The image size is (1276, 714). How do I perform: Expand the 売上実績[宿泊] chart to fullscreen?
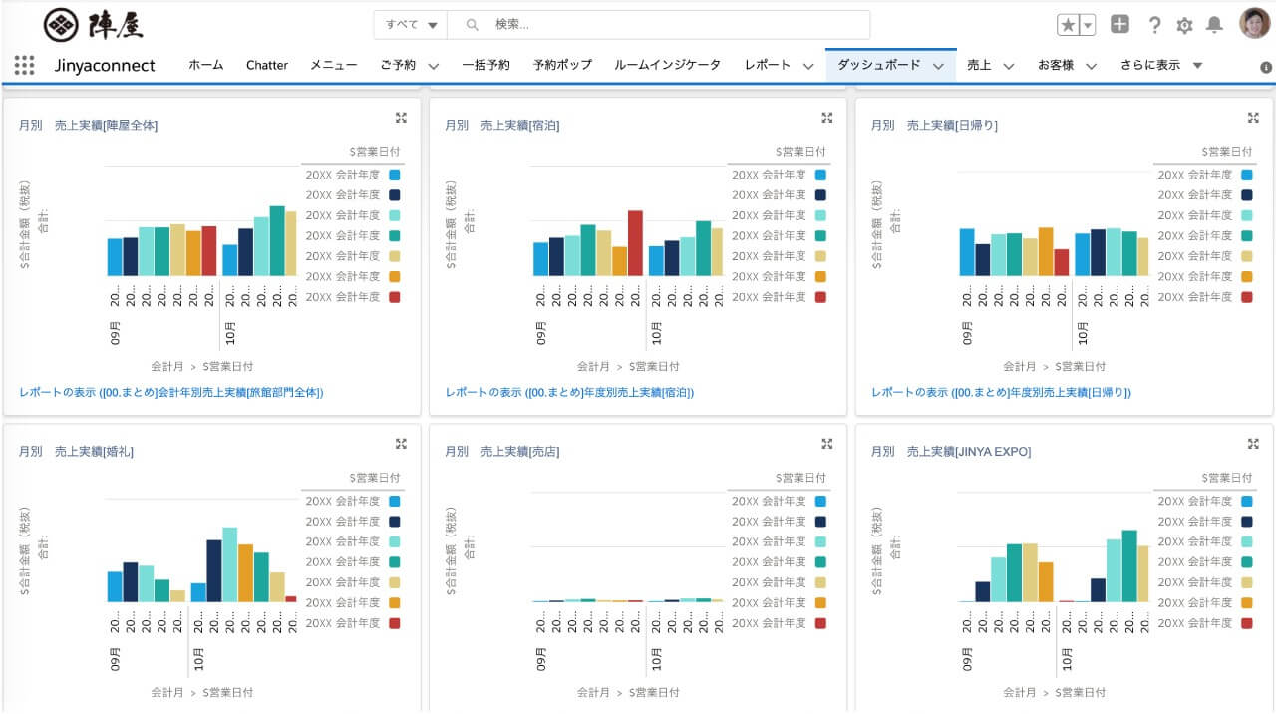pos(826,118)
